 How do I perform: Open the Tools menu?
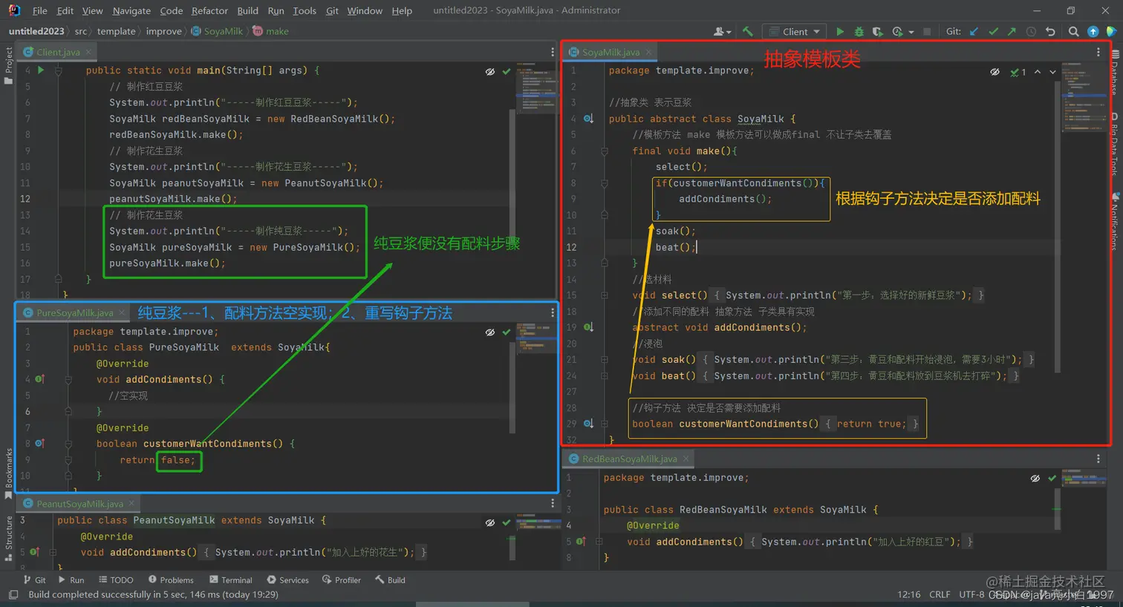click(x=304, y=10)
